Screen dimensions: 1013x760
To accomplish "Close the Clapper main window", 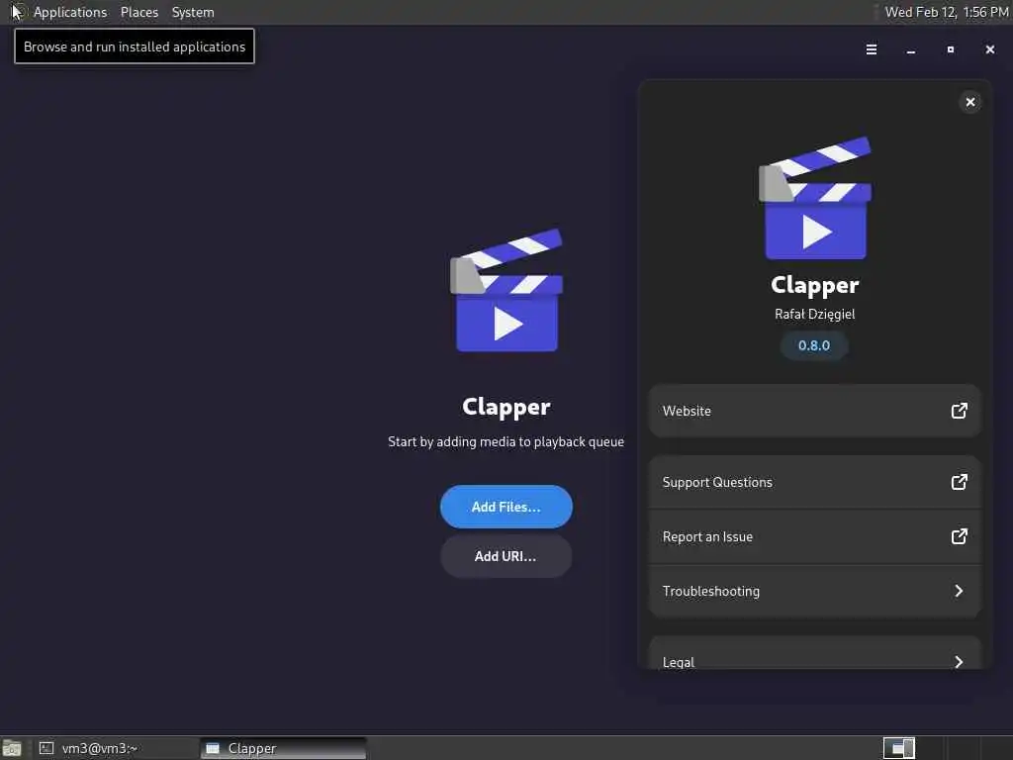I will click(x=989, y=49).
